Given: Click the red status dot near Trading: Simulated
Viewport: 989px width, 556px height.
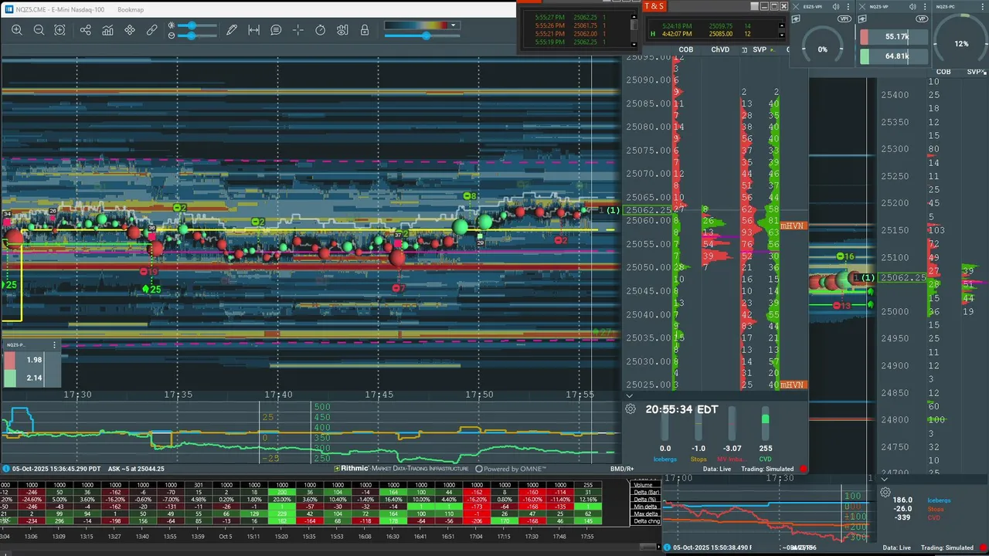Looking at the screenshot, I should 803,469.
